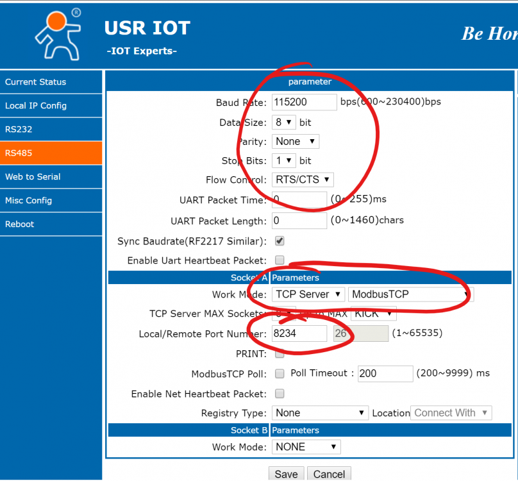Open the Flow Control dropdown
518x481 pixels.
coord(303,180)
